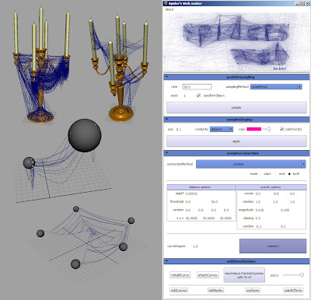Click the apply button
This screenshot has width=311, height=300.
(236, 141)
